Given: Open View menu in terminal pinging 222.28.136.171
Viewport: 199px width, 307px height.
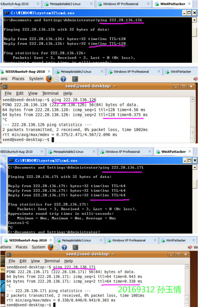Looking at the screenshot, I should tap(35, 261).
